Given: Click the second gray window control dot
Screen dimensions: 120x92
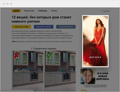Looking at the screenshot, I should [x=7, y=4].
